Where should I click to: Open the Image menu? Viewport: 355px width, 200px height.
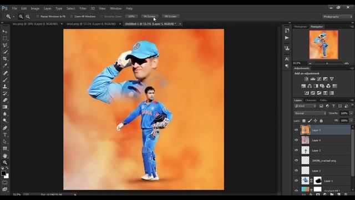pyautogui.click(x=35, y=8)
